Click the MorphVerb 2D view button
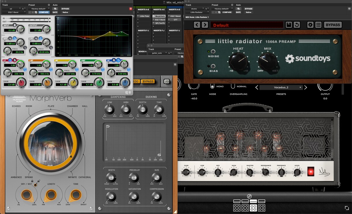The height and width of the screenshot is (214, 352). [166, 82]
